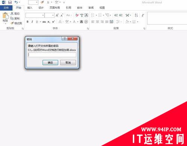Open the Font Color dropdown arrow

tap(78, 22)
